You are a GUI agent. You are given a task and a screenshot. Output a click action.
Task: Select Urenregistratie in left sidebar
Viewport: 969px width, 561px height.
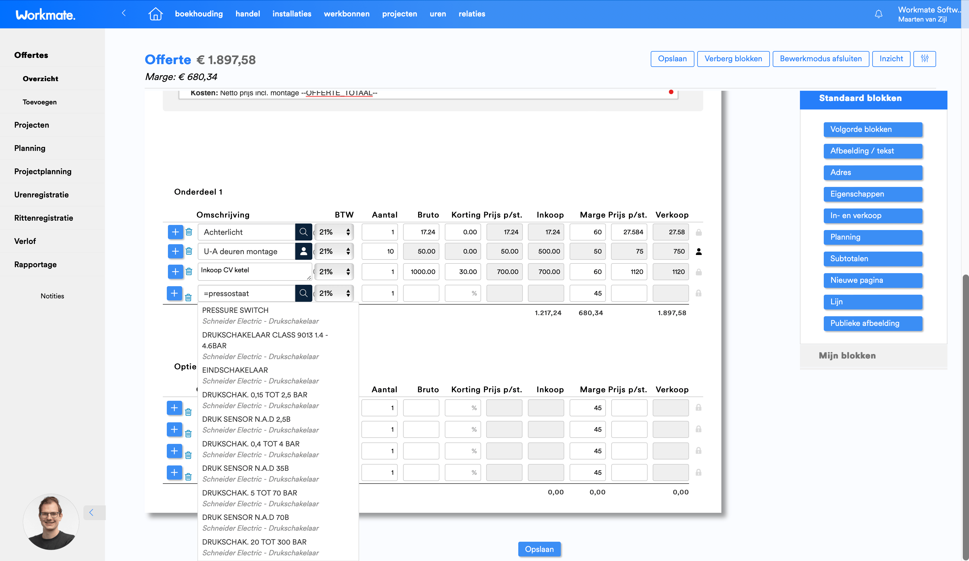[x=41, y=195]
